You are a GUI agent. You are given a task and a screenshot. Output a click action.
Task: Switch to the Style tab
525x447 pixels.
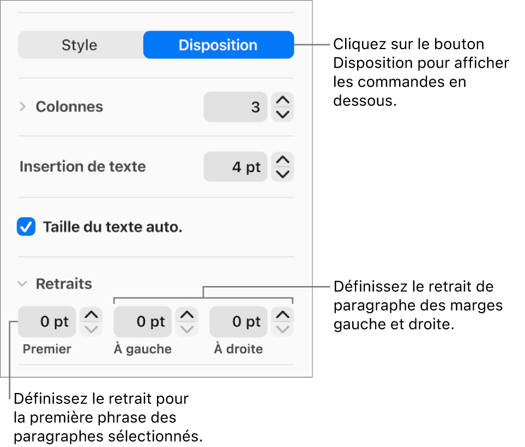point(80,45)
